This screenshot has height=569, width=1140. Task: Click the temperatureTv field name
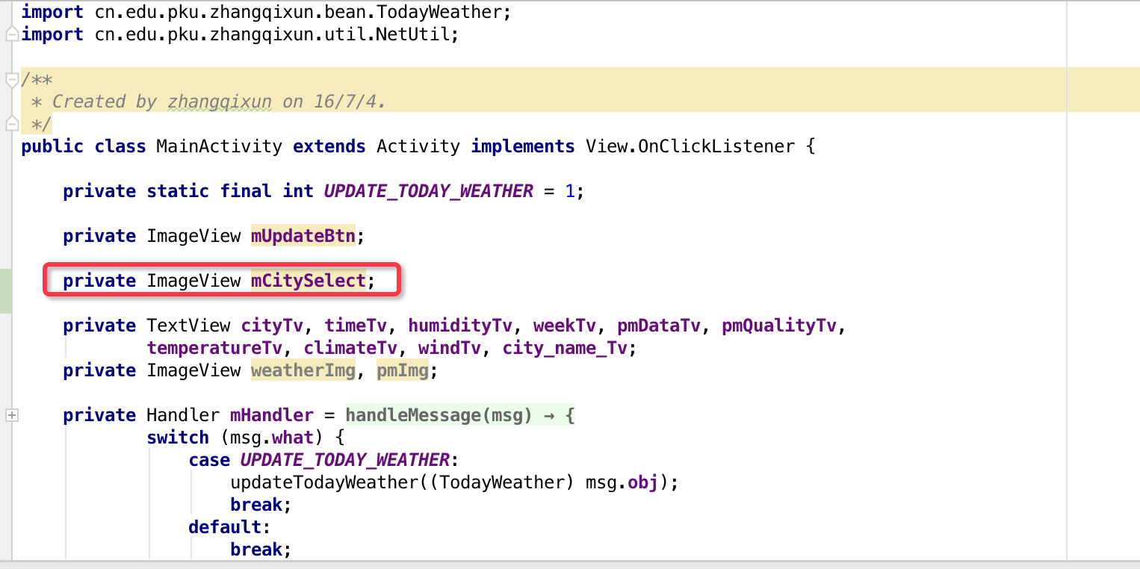click(x=214, y=348)
